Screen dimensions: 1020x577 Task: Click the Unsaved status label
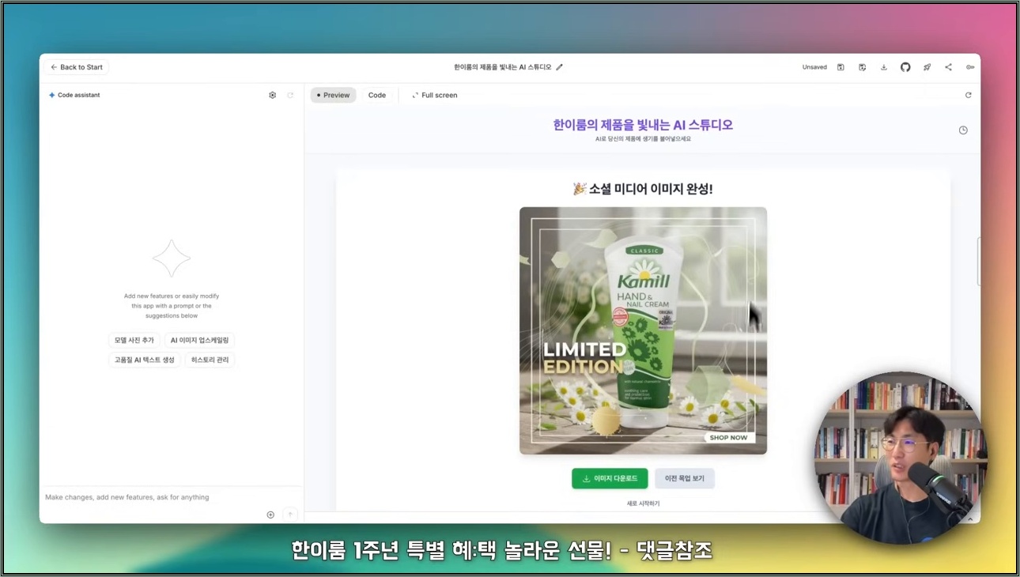[x=814, y=67]
